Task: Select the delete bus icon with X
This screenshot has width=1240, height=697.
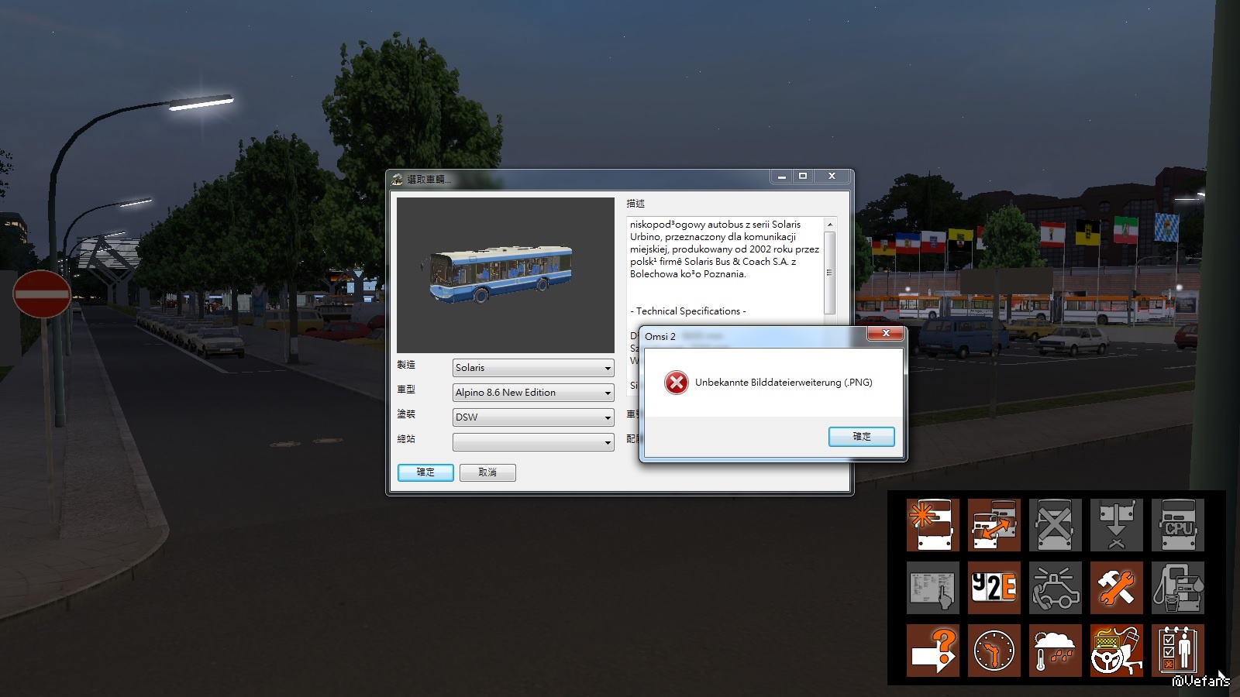Action: [x=1056, y=525]
